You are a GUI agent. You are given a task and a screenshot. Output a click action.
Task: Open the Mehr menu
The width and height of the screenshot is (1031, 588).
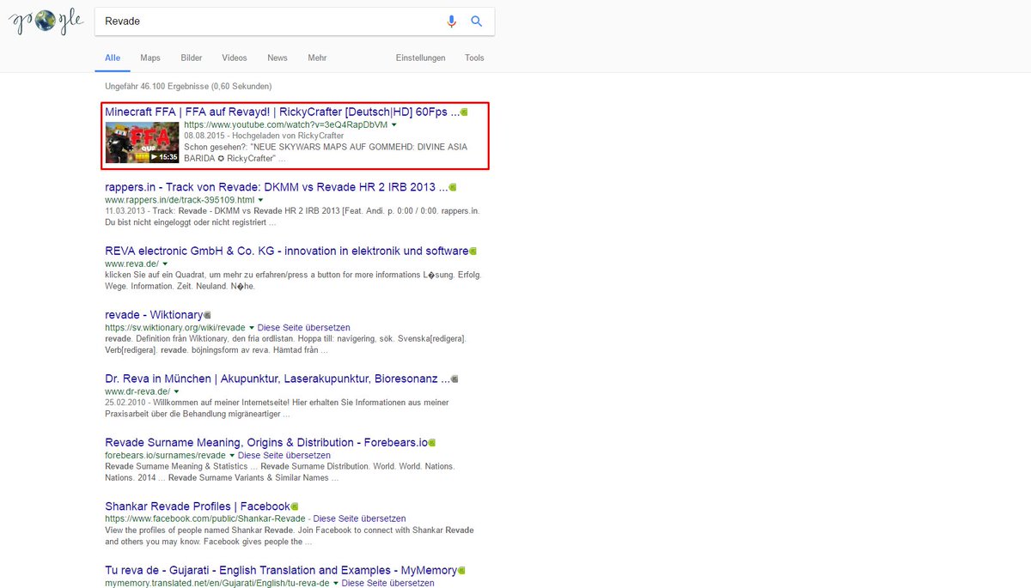317,58
